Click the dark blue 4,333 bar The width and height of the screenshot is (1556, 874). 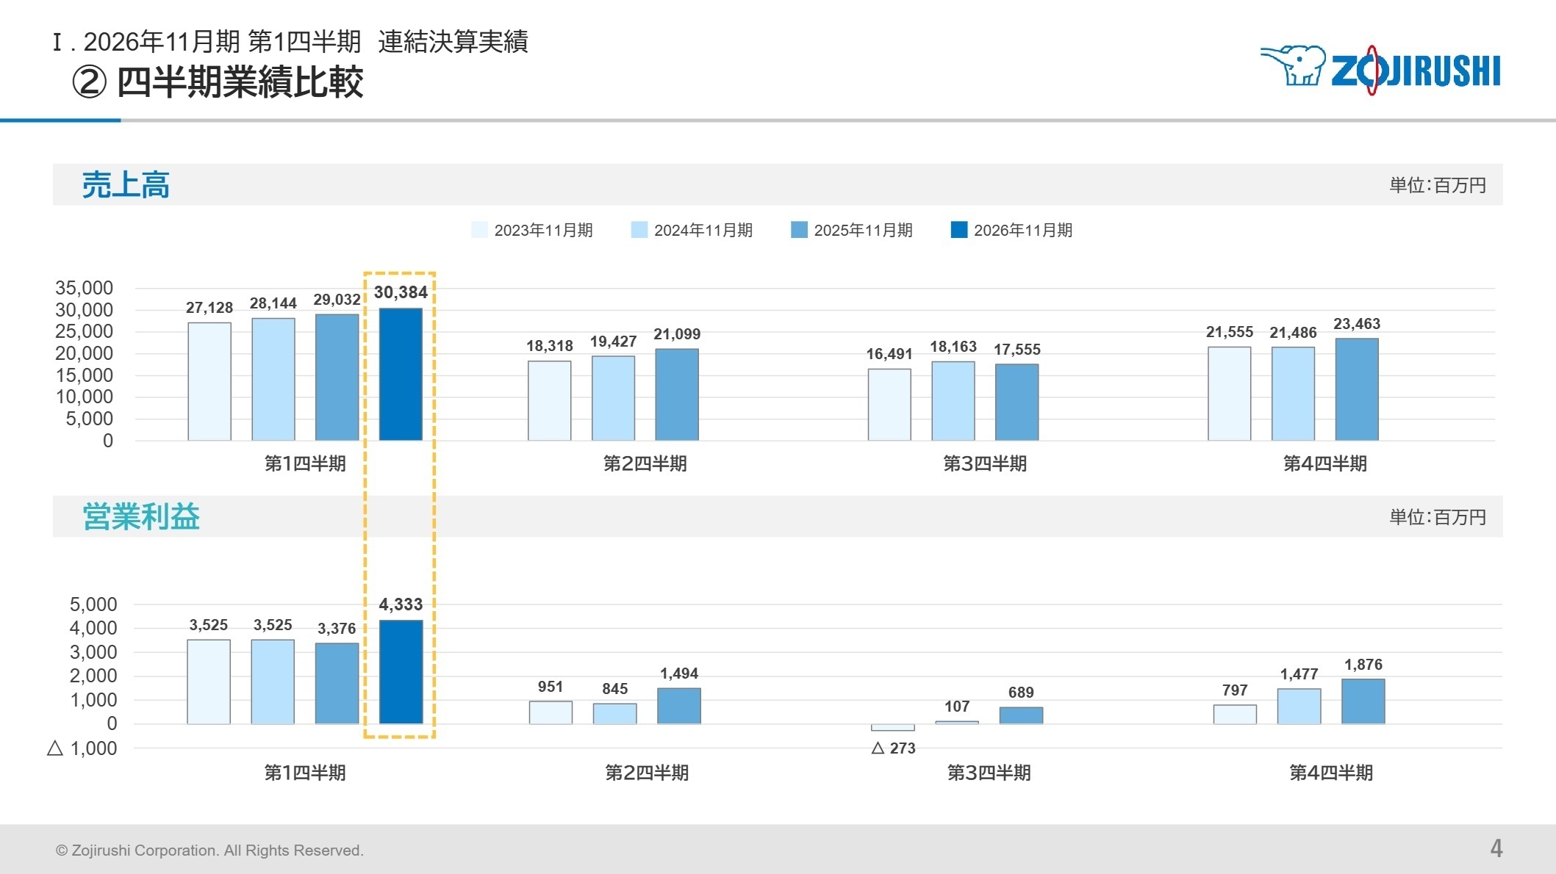[x=401, y=672]
